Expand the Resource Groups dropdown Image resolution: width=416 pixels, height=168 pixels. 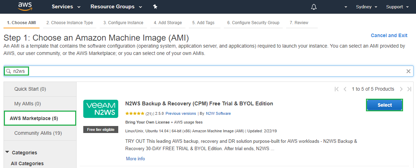point(116,7)
